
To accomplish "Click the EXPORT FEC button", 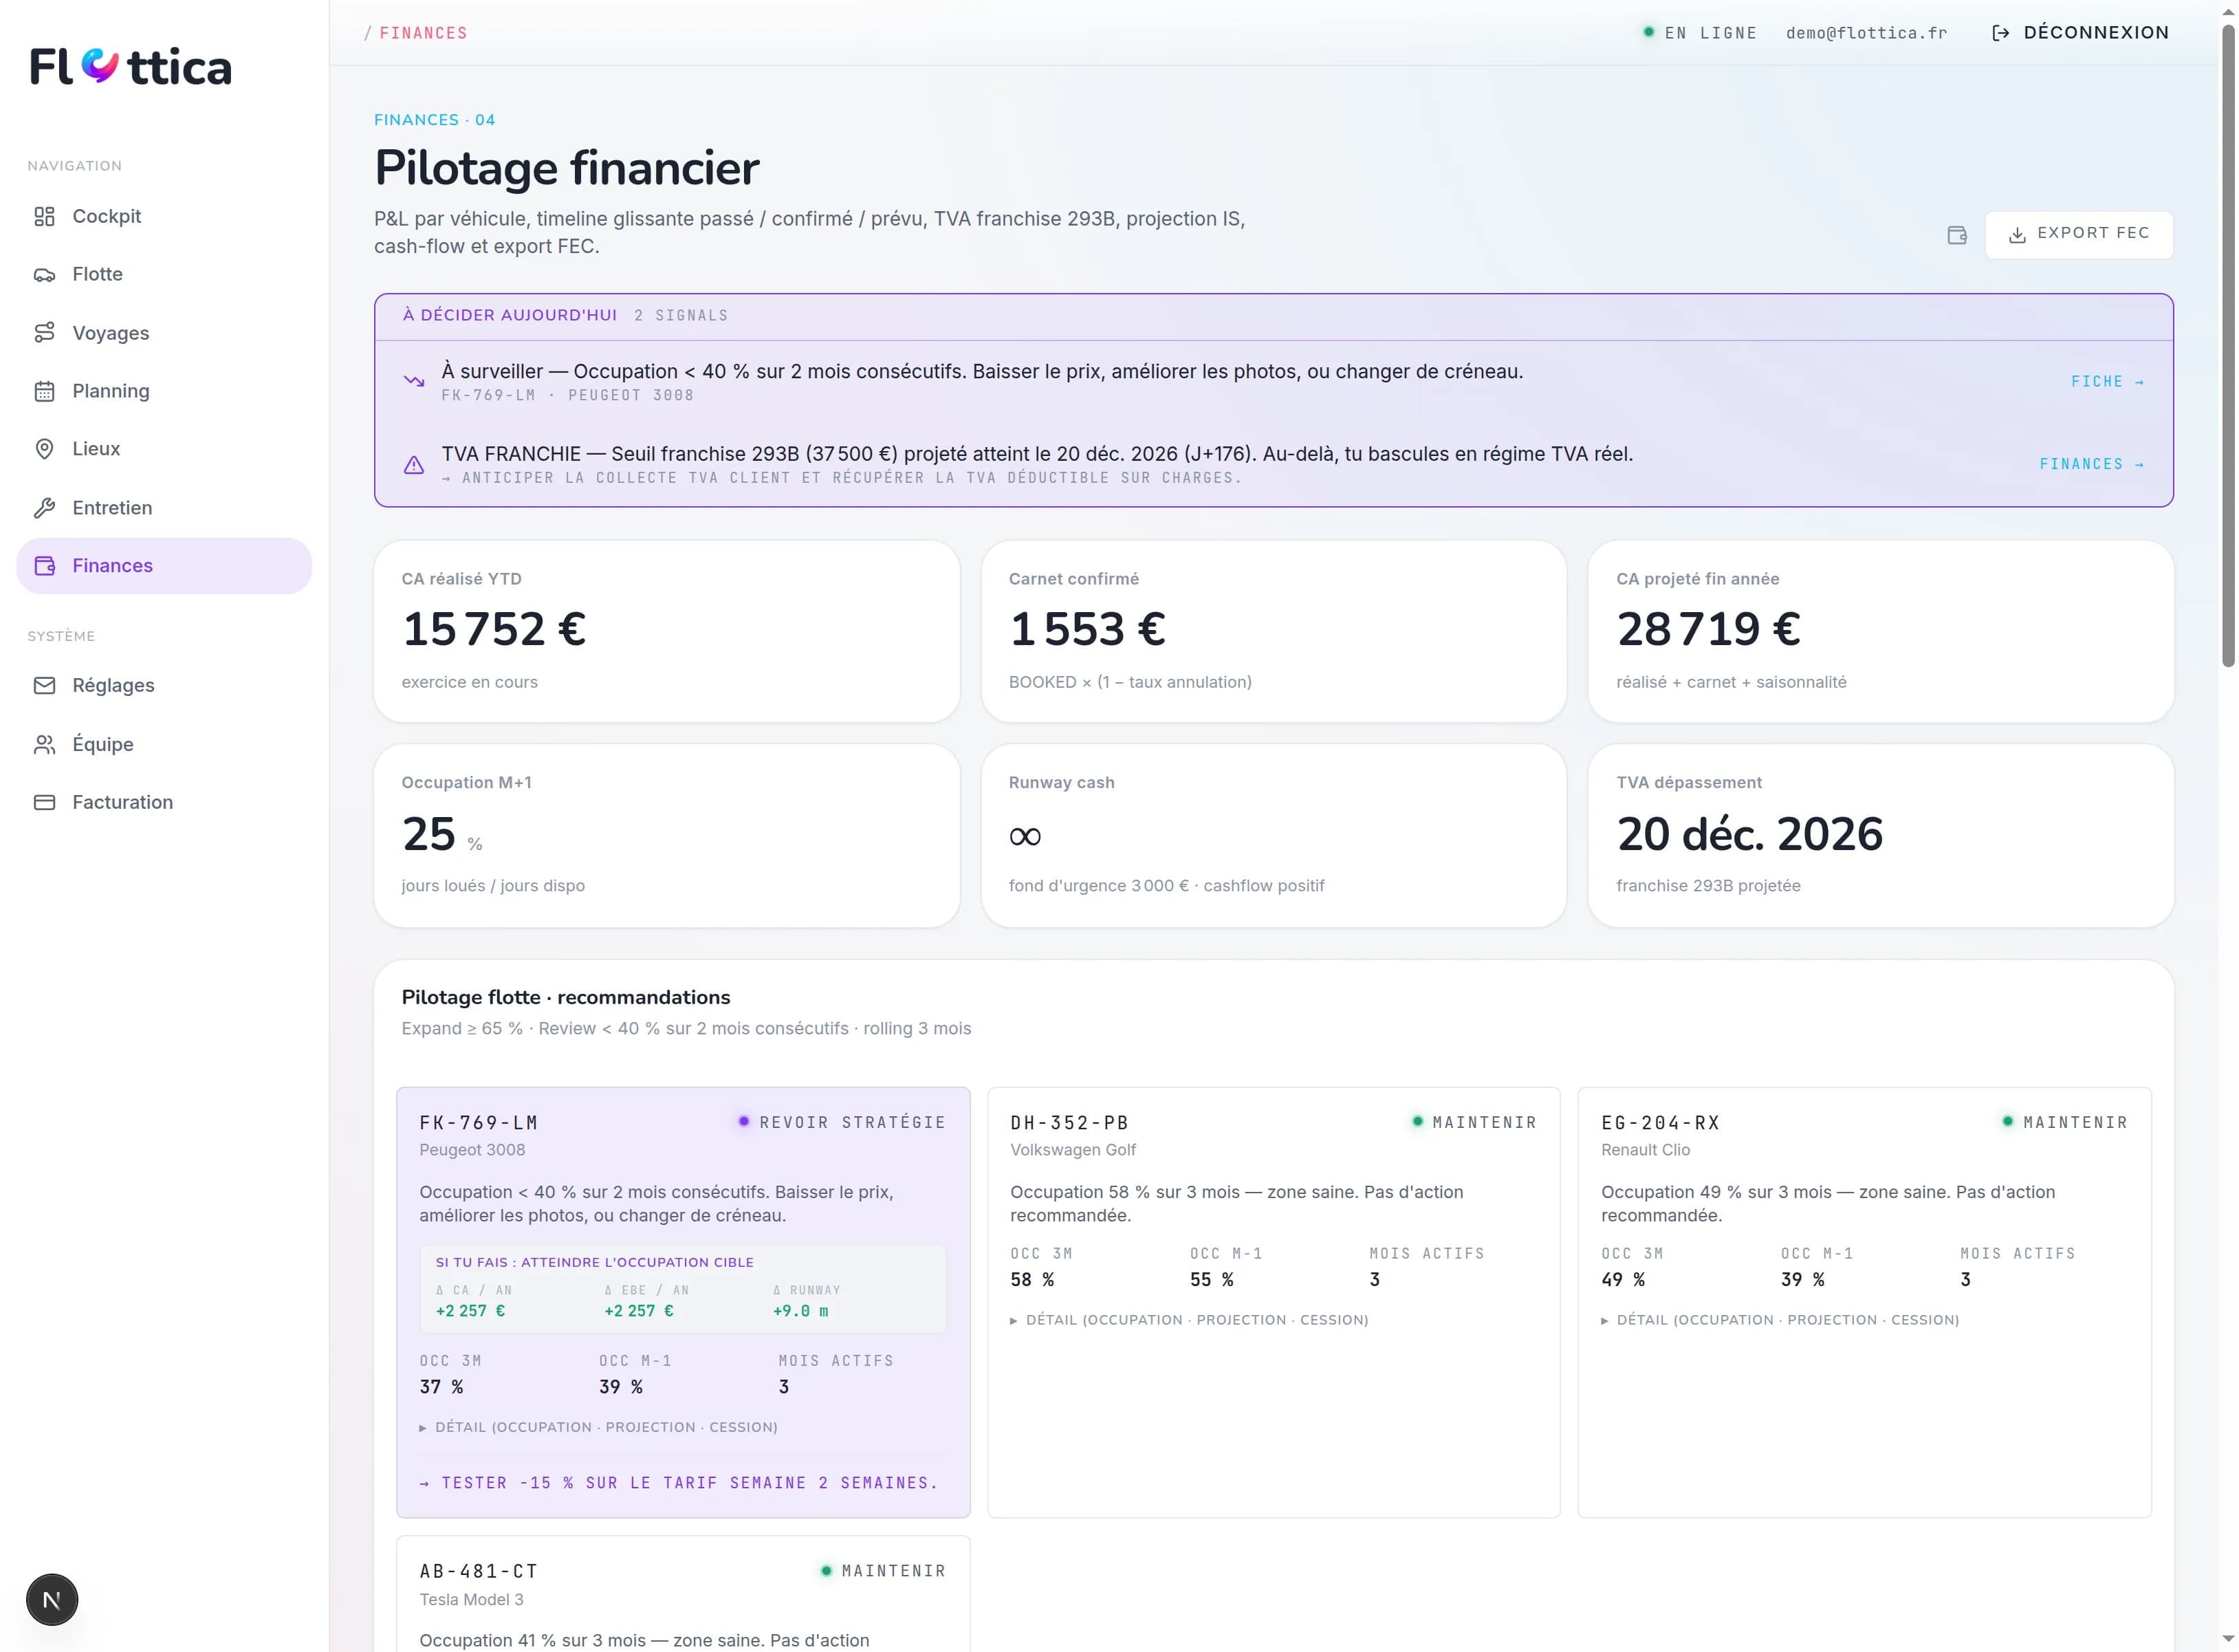I will (2078, 234).
